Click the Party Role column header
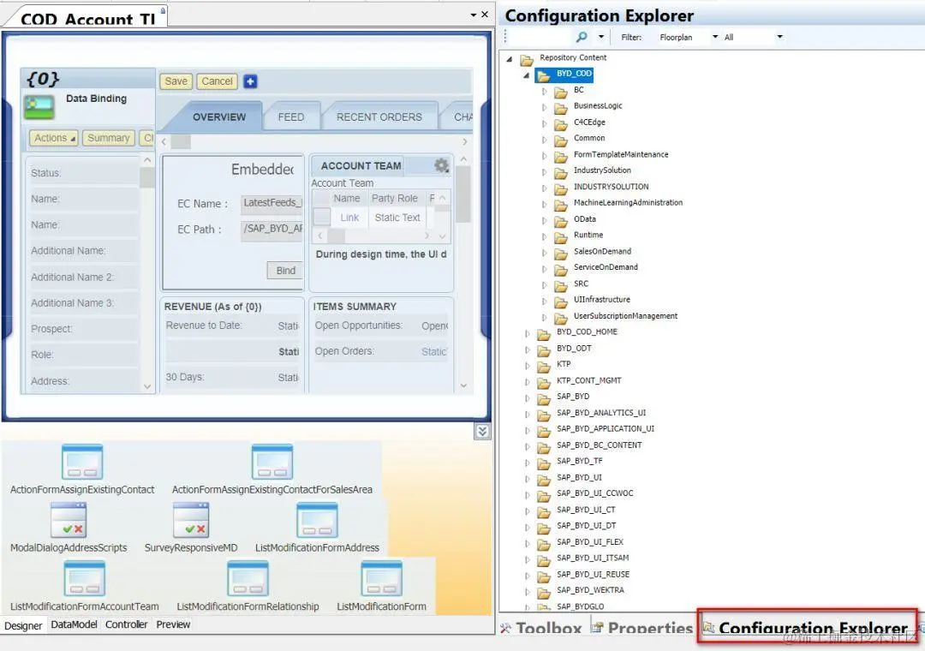This screenshot has height=651, width=925. tap(395, 199)
